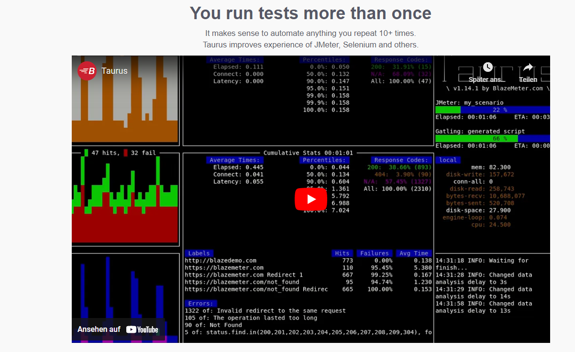Click the 'cpu: 24.500' value
The width and height of the screenshot is (575, 352).
pos(491,225)
